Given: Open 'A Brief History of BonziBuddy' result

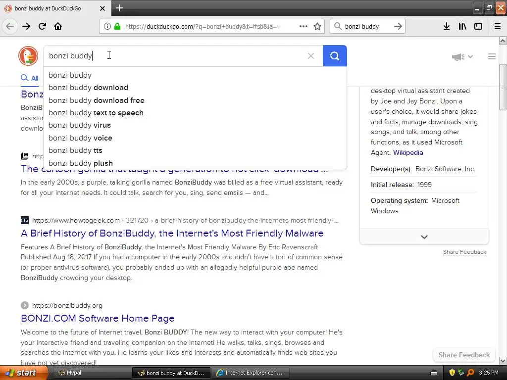Looking at the screenshot, I should [x=172, y=234].
